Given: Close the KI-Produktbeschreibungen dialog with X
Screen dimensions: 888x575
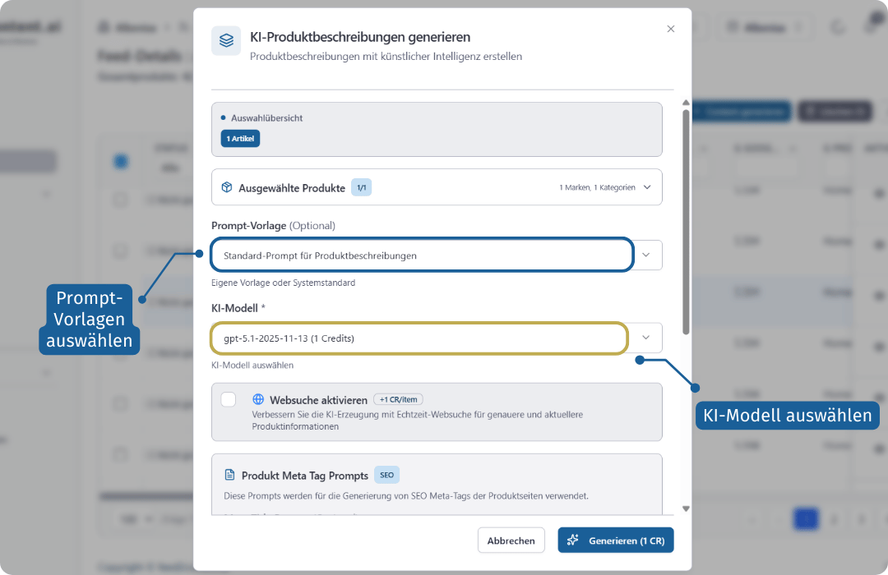Looking at the screenshot, I should (x=670, y=29).
